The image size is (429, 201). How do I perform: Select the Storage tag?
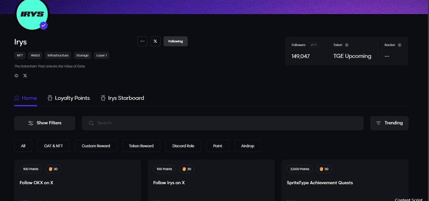82,55
